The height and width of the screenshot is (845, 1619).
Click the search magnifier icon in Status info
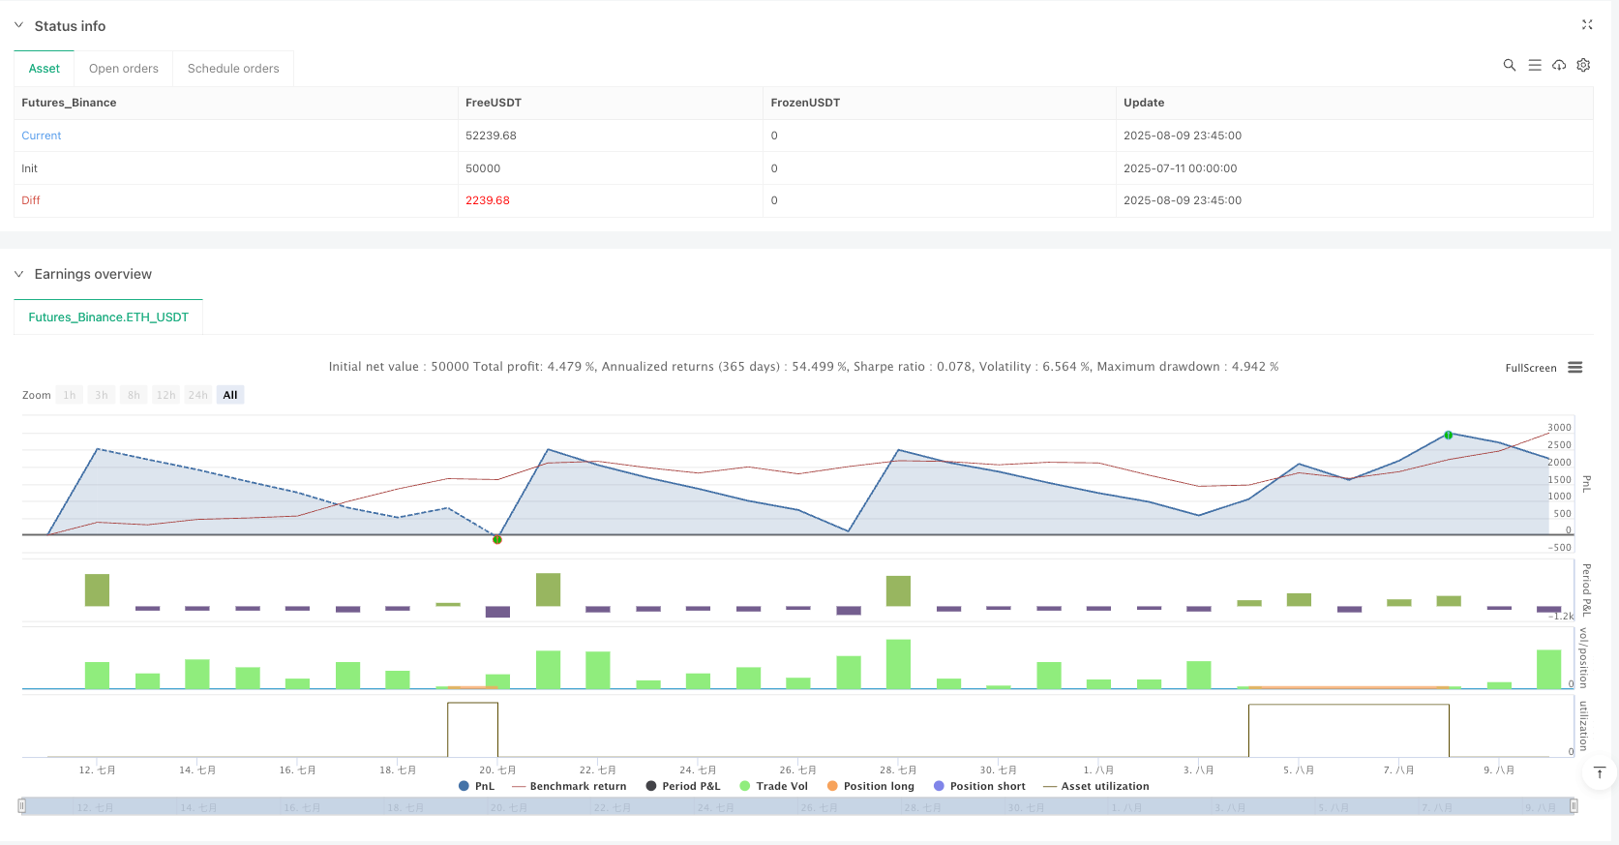tap(1509, 65)
